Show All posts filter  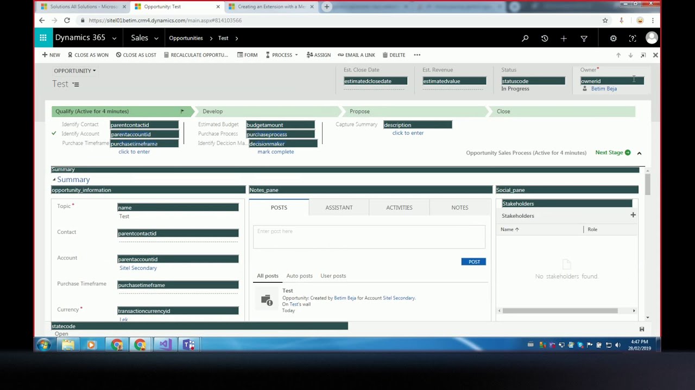pyautogui.click(x=268, y=276)
